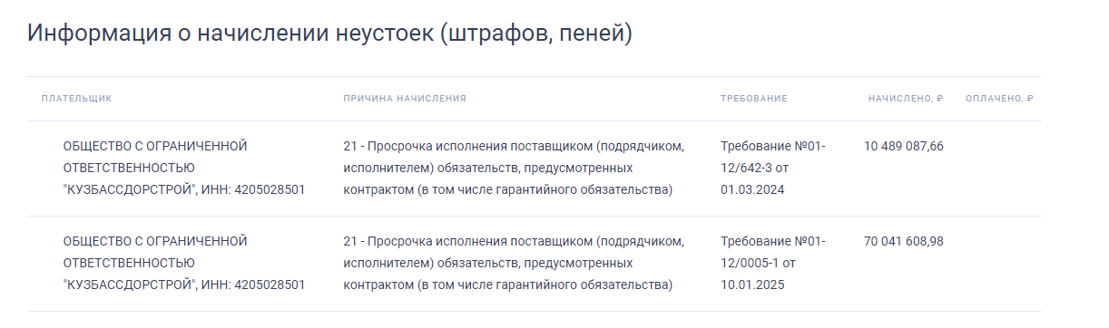Select the first row's accrual reason text
This screenshot has height=328, width=1109.
point(514,168)
